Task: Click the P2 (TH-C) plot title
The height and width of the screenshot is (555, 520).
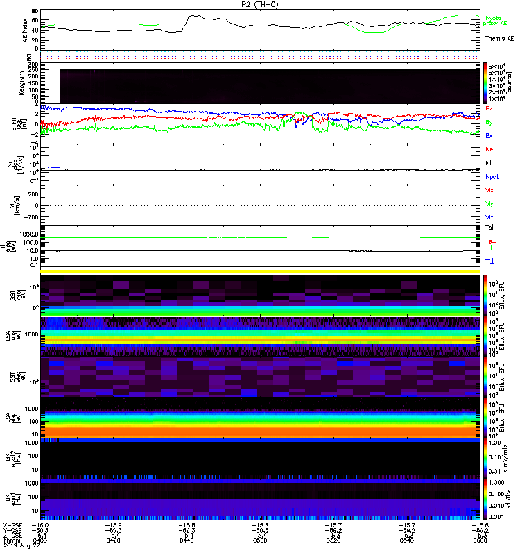Action: coord(259,4)
